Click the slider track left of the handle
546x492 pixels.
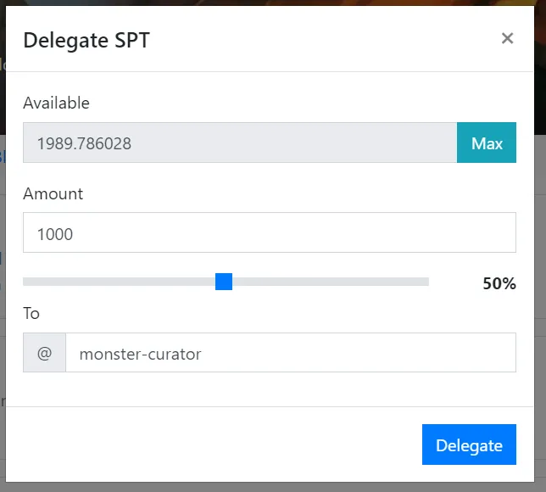point(119,282)
